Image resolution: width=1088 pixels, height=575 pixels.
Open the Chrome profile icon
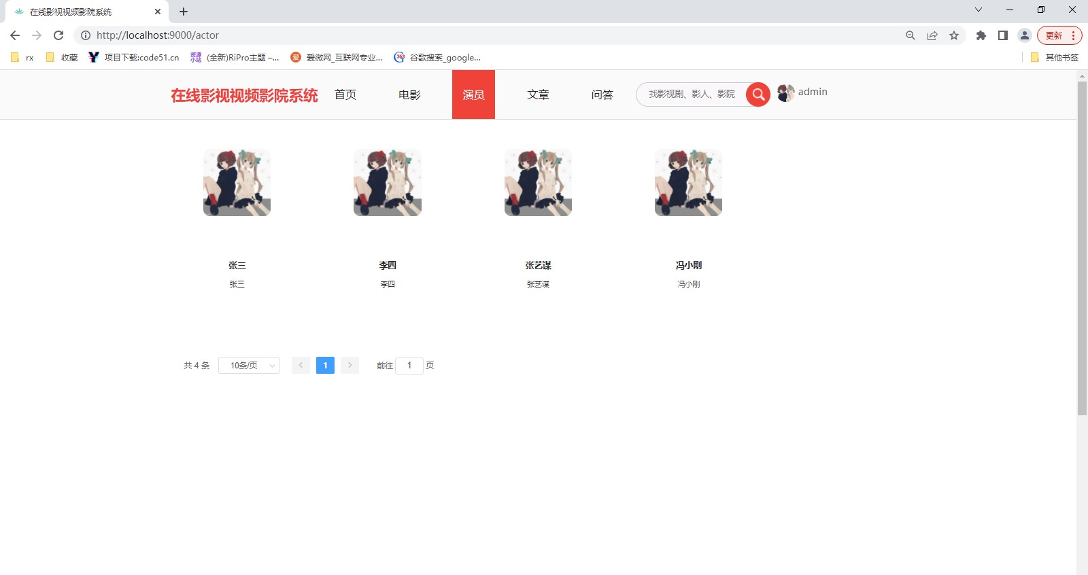(x=1025, y=35)
